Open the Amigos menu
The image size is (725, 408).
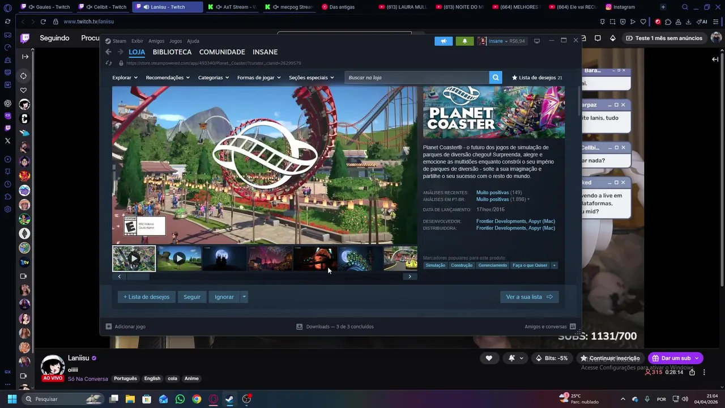coord(156,41)
